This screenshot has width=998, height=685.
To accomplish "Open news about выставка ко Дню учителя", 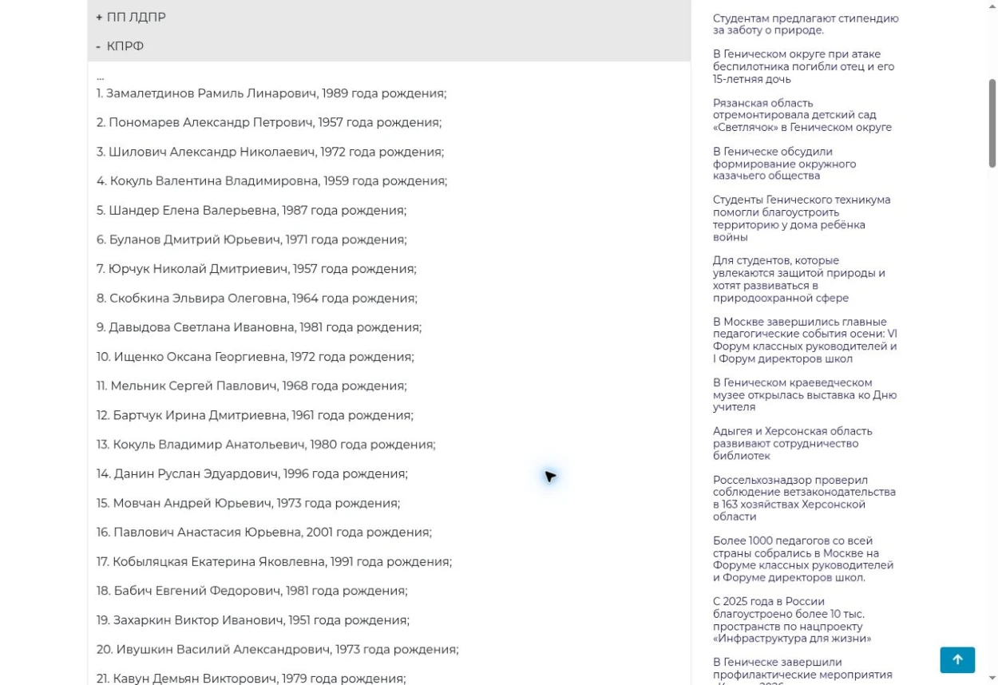I will [x=805, y=394].
